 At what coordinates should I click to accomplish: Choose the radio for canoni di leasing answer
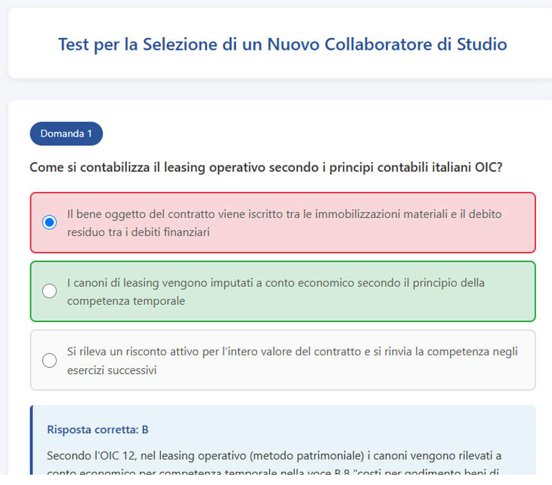coord(49,291)
